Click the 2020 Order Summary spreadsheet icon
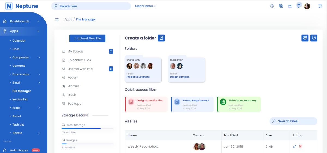The height and width of the screenshot is (153, 327). coord(223,102)
